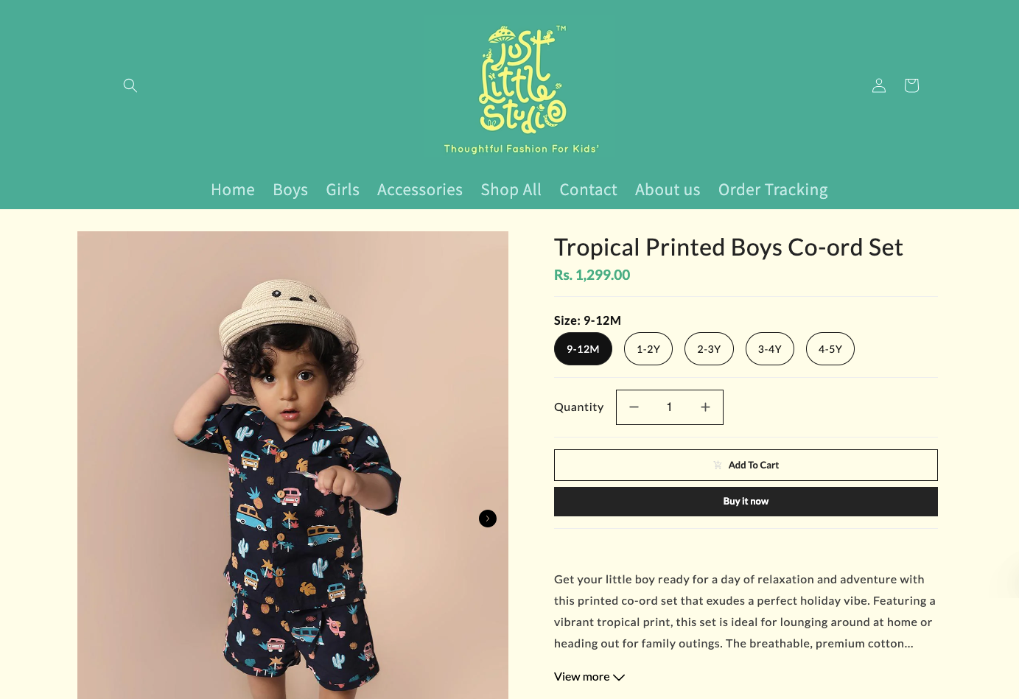Select size 2-3Y
Screen dimensions: 1019x699
pos(709,349)
